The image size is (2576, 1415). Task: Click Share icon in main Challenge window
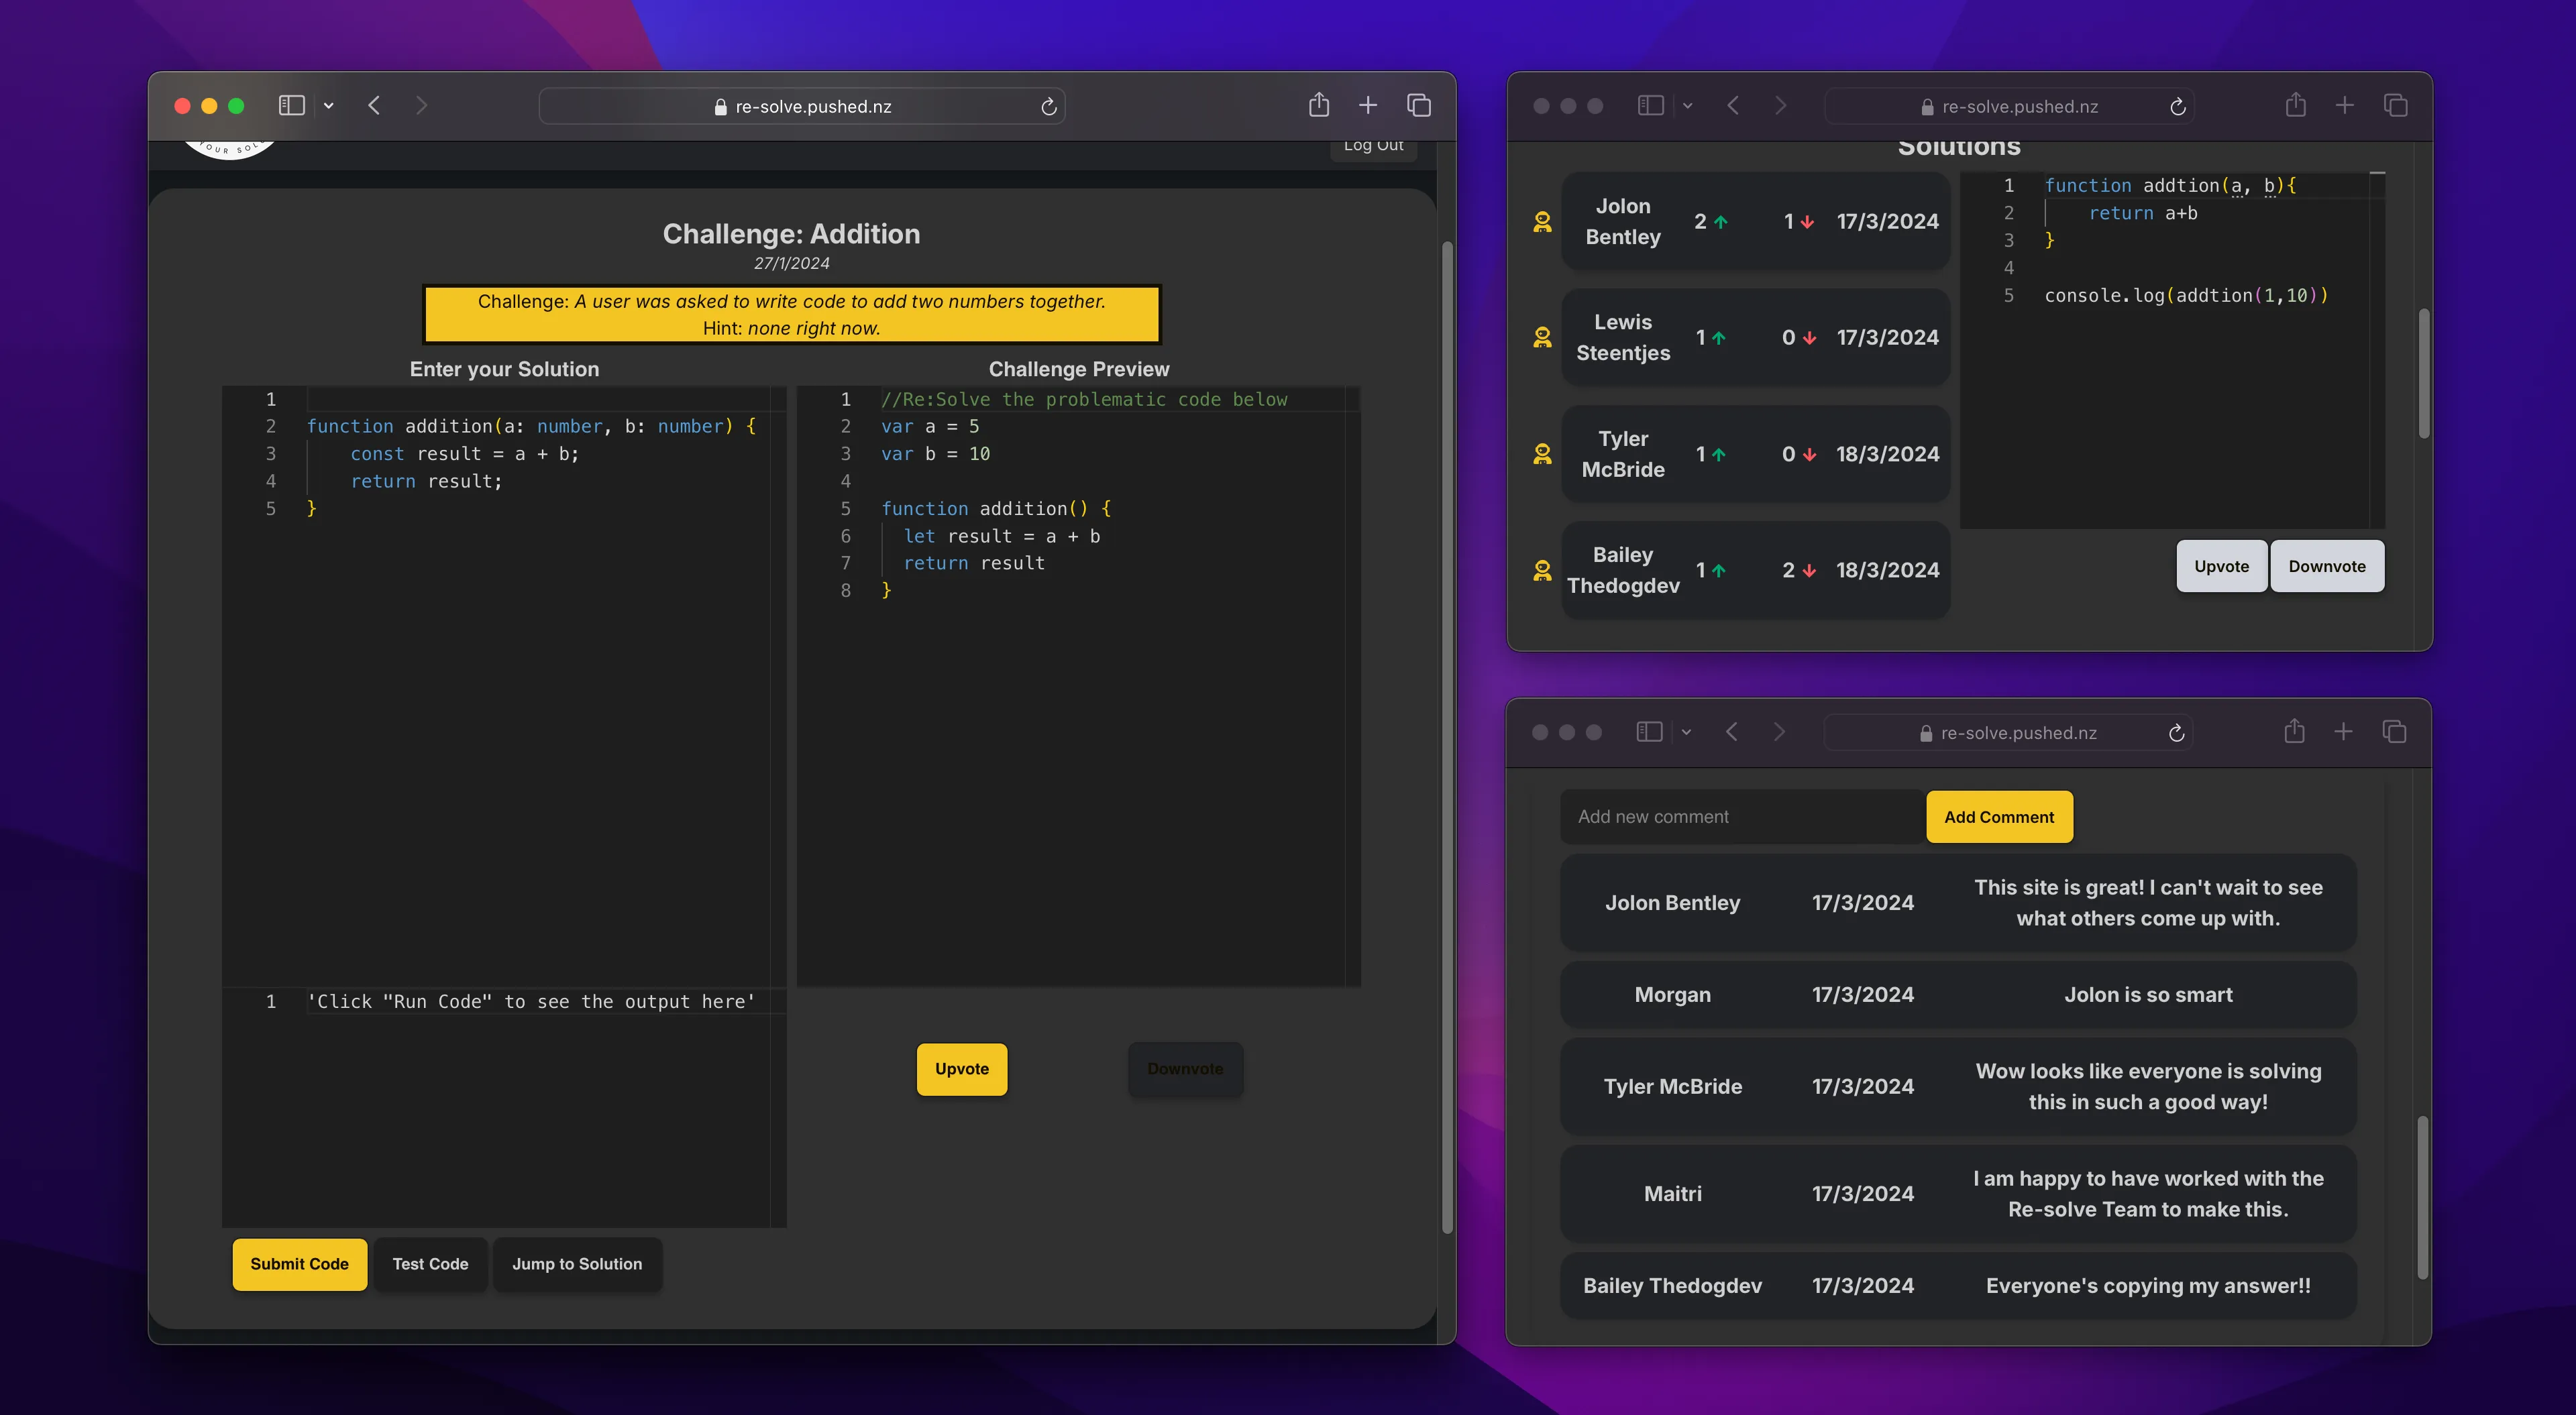(x=1319, y=104)
